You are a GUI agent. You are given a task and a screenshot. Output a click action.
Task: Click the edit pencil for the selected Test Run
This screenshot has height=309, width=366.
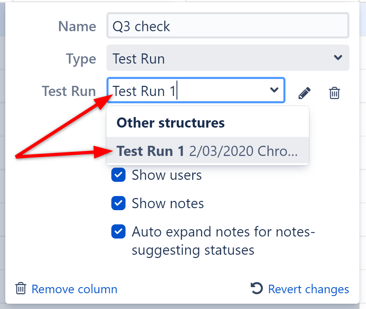coord(304,93)
